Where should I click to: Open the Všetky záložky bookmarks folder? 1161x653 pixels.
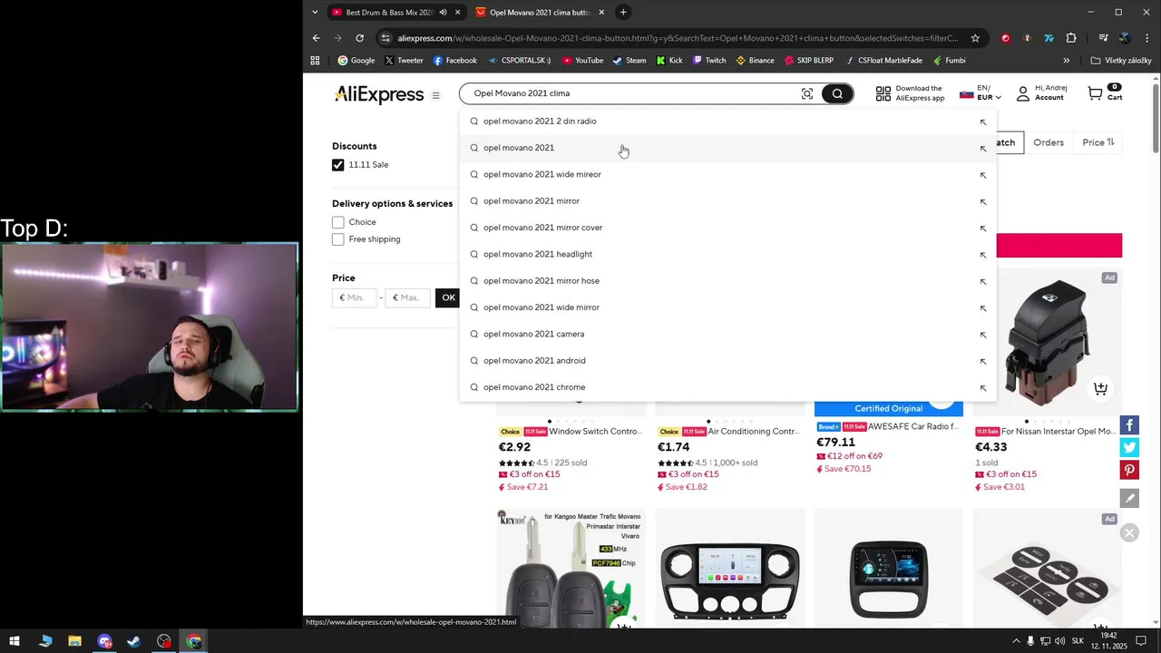pos(1121,61)
